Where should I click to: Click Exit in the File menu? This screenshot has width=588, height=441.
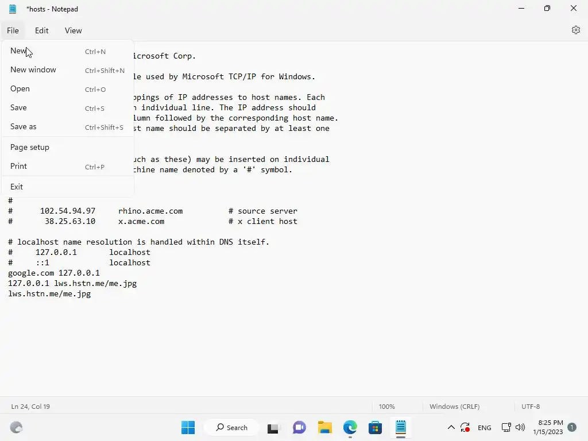(68, 187)
